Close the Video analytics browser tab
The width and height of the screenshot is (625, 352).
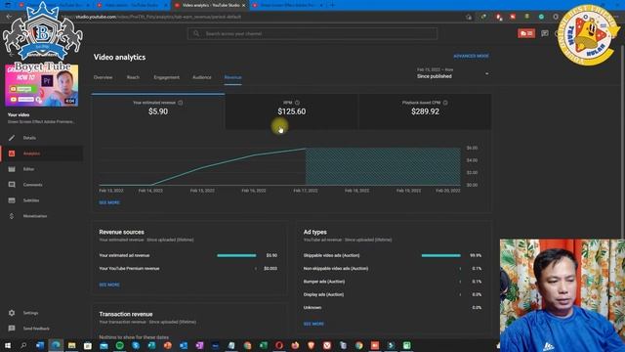[243, 5]
